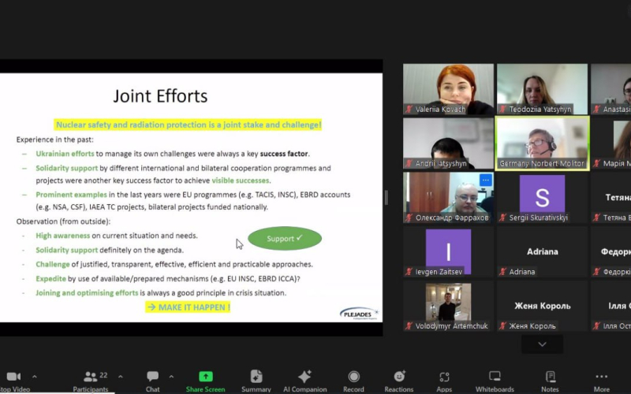Select Germany Norbert Molitor video tile

point(542,143)
